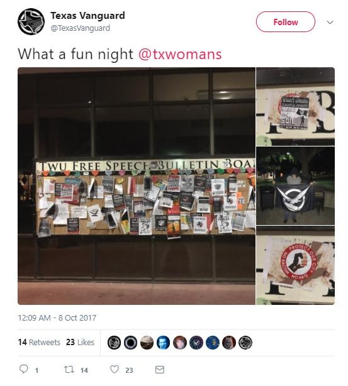The height and width of the screenshot is (386, 348).
Task: View the 14 Retweets list
Action: (39, 342)
